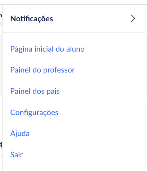Click the Ajuda link

tap(20, 133)
